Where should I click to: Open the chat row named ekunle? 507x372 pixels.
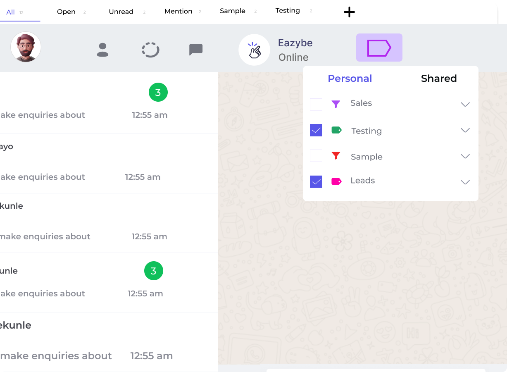pos(109,342)
